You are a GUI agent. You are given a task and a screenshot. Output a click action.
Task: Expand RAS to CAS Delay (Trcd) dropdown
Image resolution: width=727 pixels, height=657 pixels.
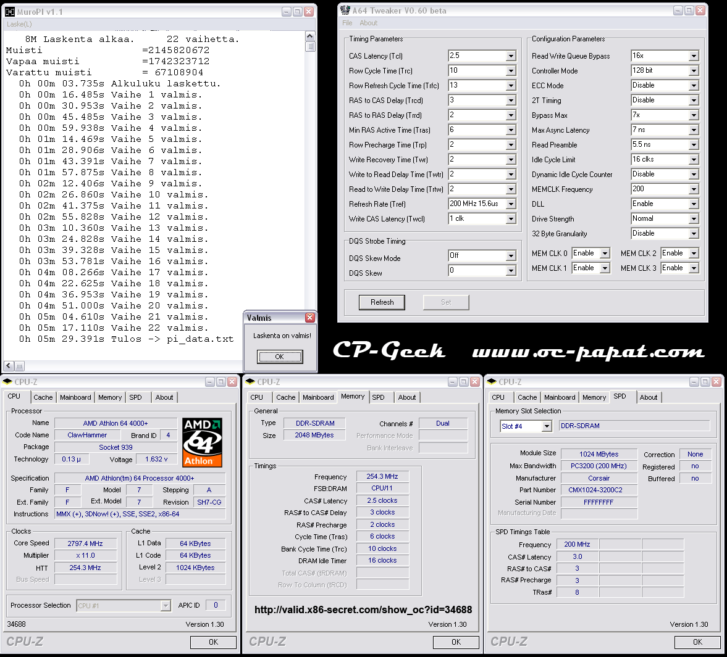point(511,101)
